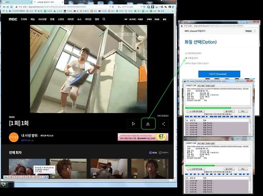Click the iMBC logo in the download popup
Screen dimensions: 263x196
point(248,31)
